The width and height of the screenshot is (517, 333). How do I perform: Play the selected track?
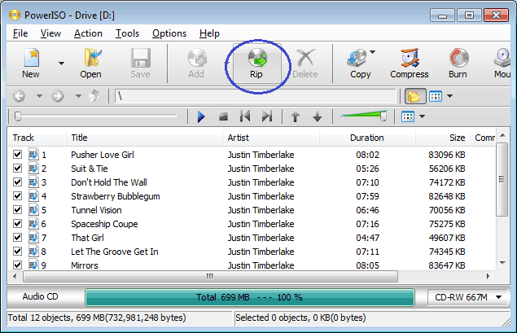click(201, 116)
